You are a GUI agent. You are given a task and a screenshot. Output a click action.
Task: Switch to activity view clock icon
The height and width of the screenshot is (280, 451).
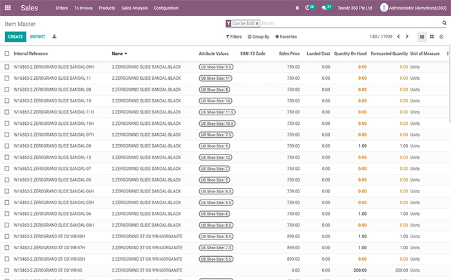[441, 37]
